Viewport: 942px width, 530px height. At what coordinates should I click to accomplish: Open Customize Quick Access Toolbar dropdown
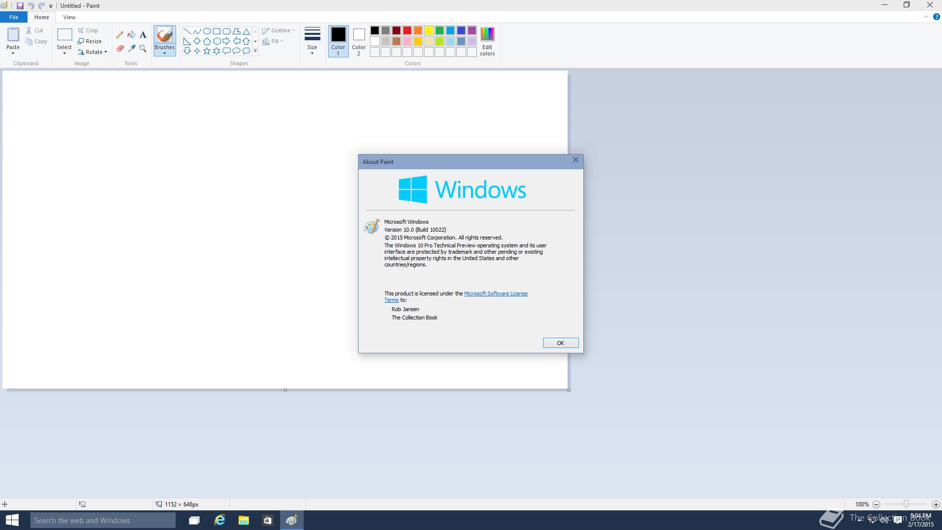pyautogui.click(x=51, y=6)
